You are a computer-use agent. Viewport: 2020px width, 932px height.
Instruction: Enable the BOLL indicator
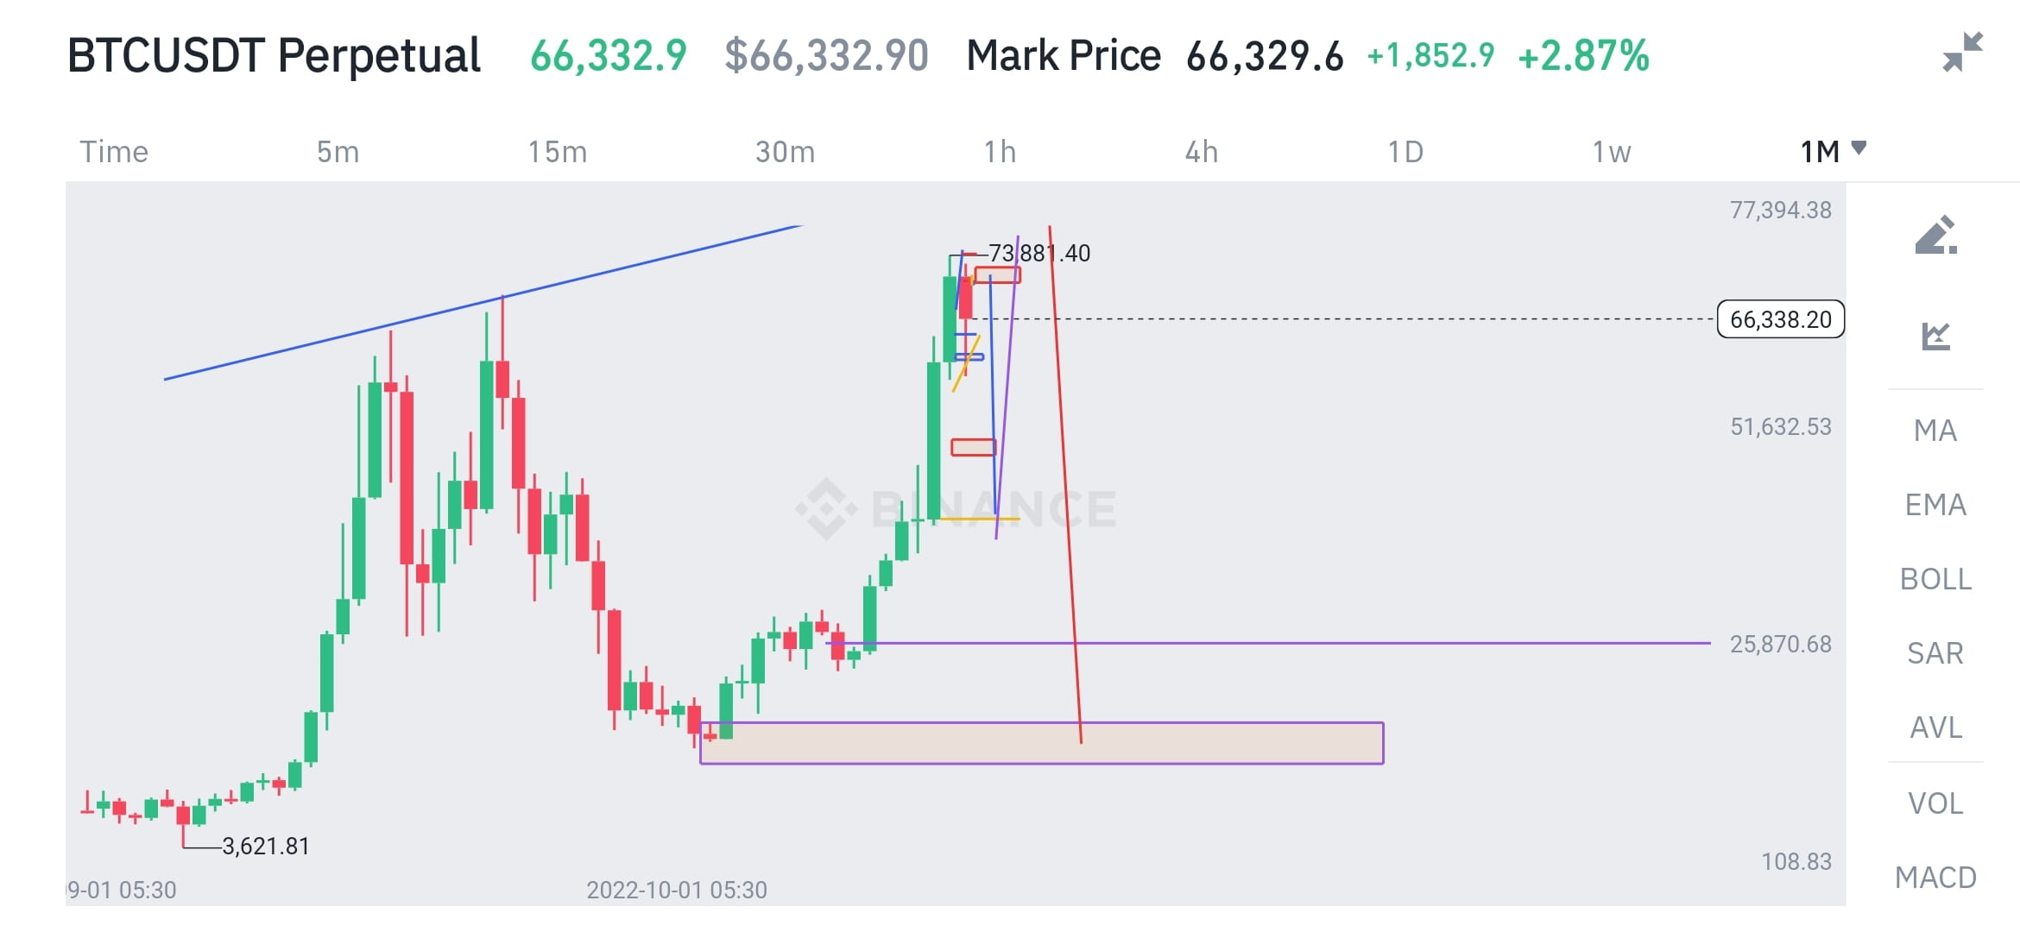pos(1935,579)
